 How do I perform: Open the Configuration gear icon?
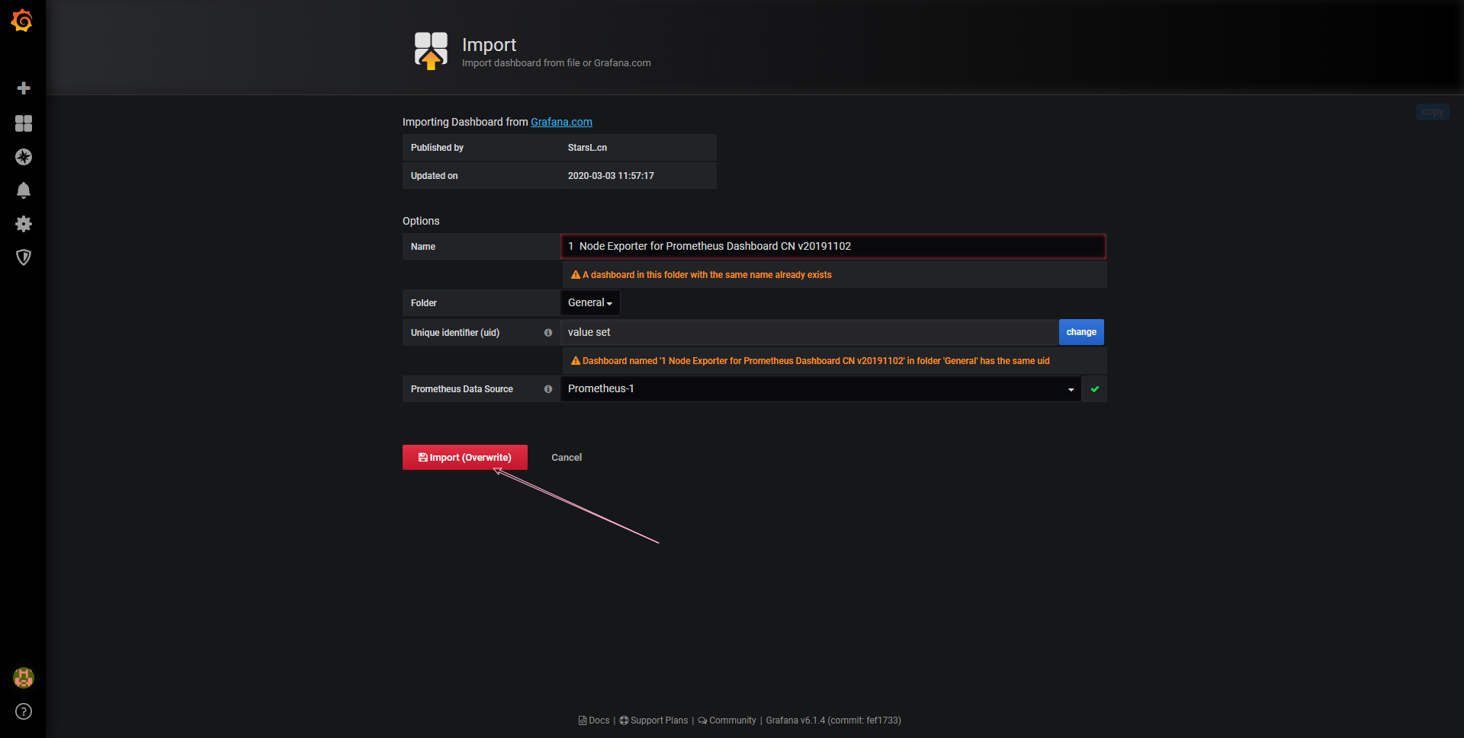coord(24,224)
